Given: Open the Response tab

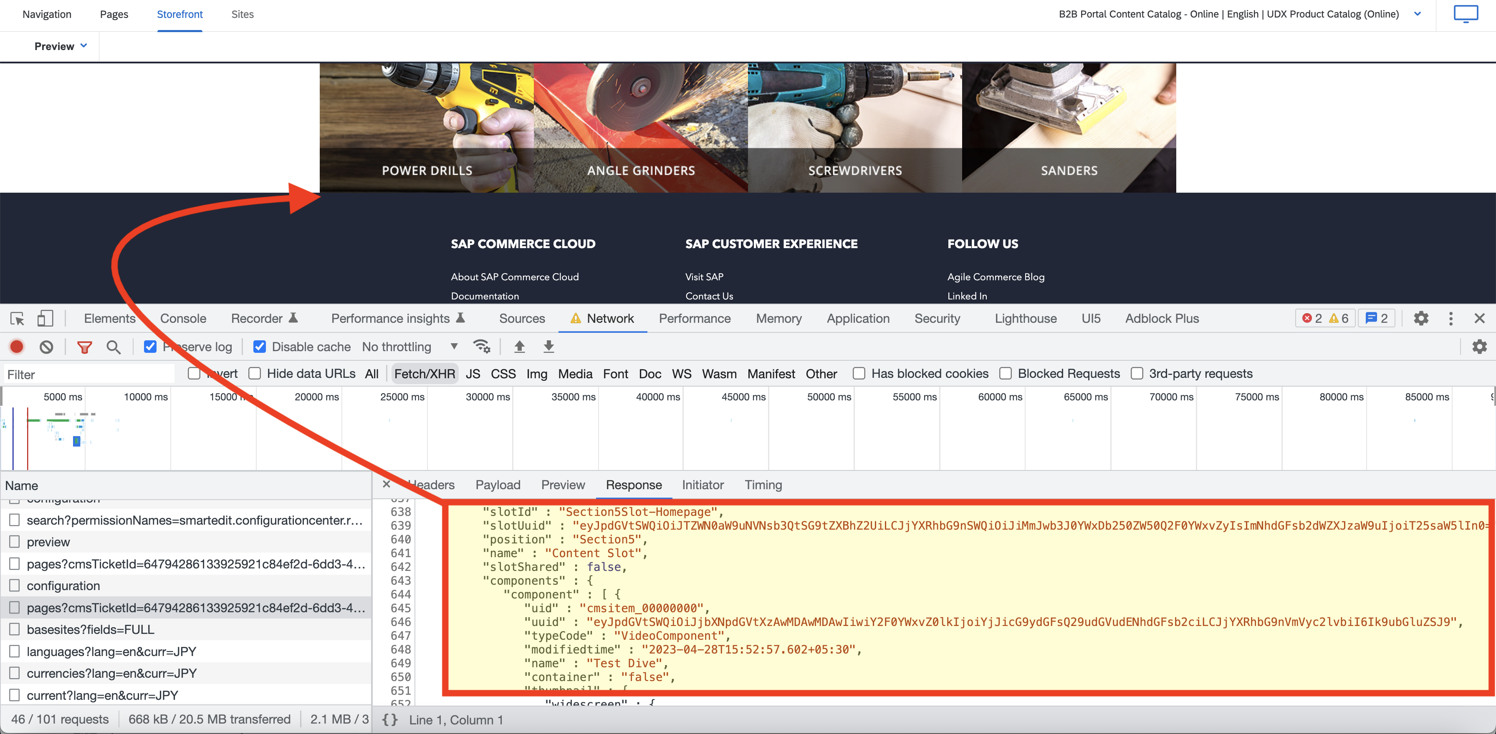Looking at the screenshot, I should coord(634,485).
